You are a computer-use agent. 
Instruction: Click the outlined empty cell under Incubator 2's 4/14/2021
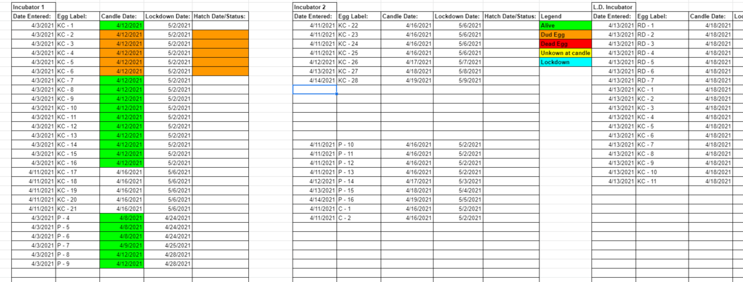point(314,90)
